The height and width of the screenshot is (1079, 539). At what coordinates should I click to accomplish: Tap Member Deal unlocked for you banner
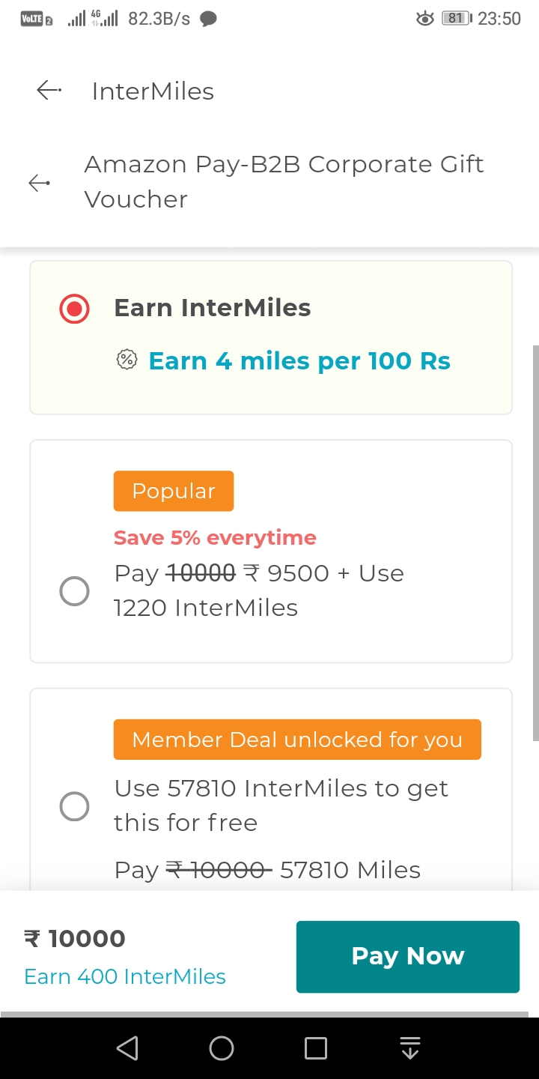(297, 740)
